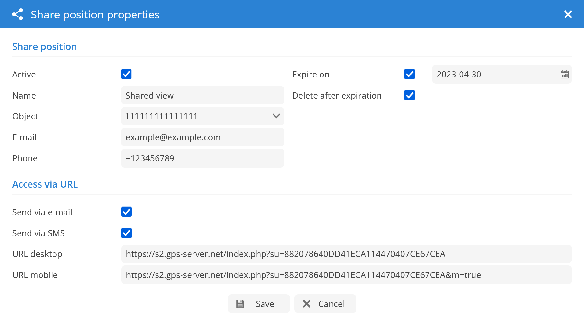The width and height of the screenshot is (584, 325).
Task: Untick the Send via SMS checkbox
Action: [x=126, y=233]
